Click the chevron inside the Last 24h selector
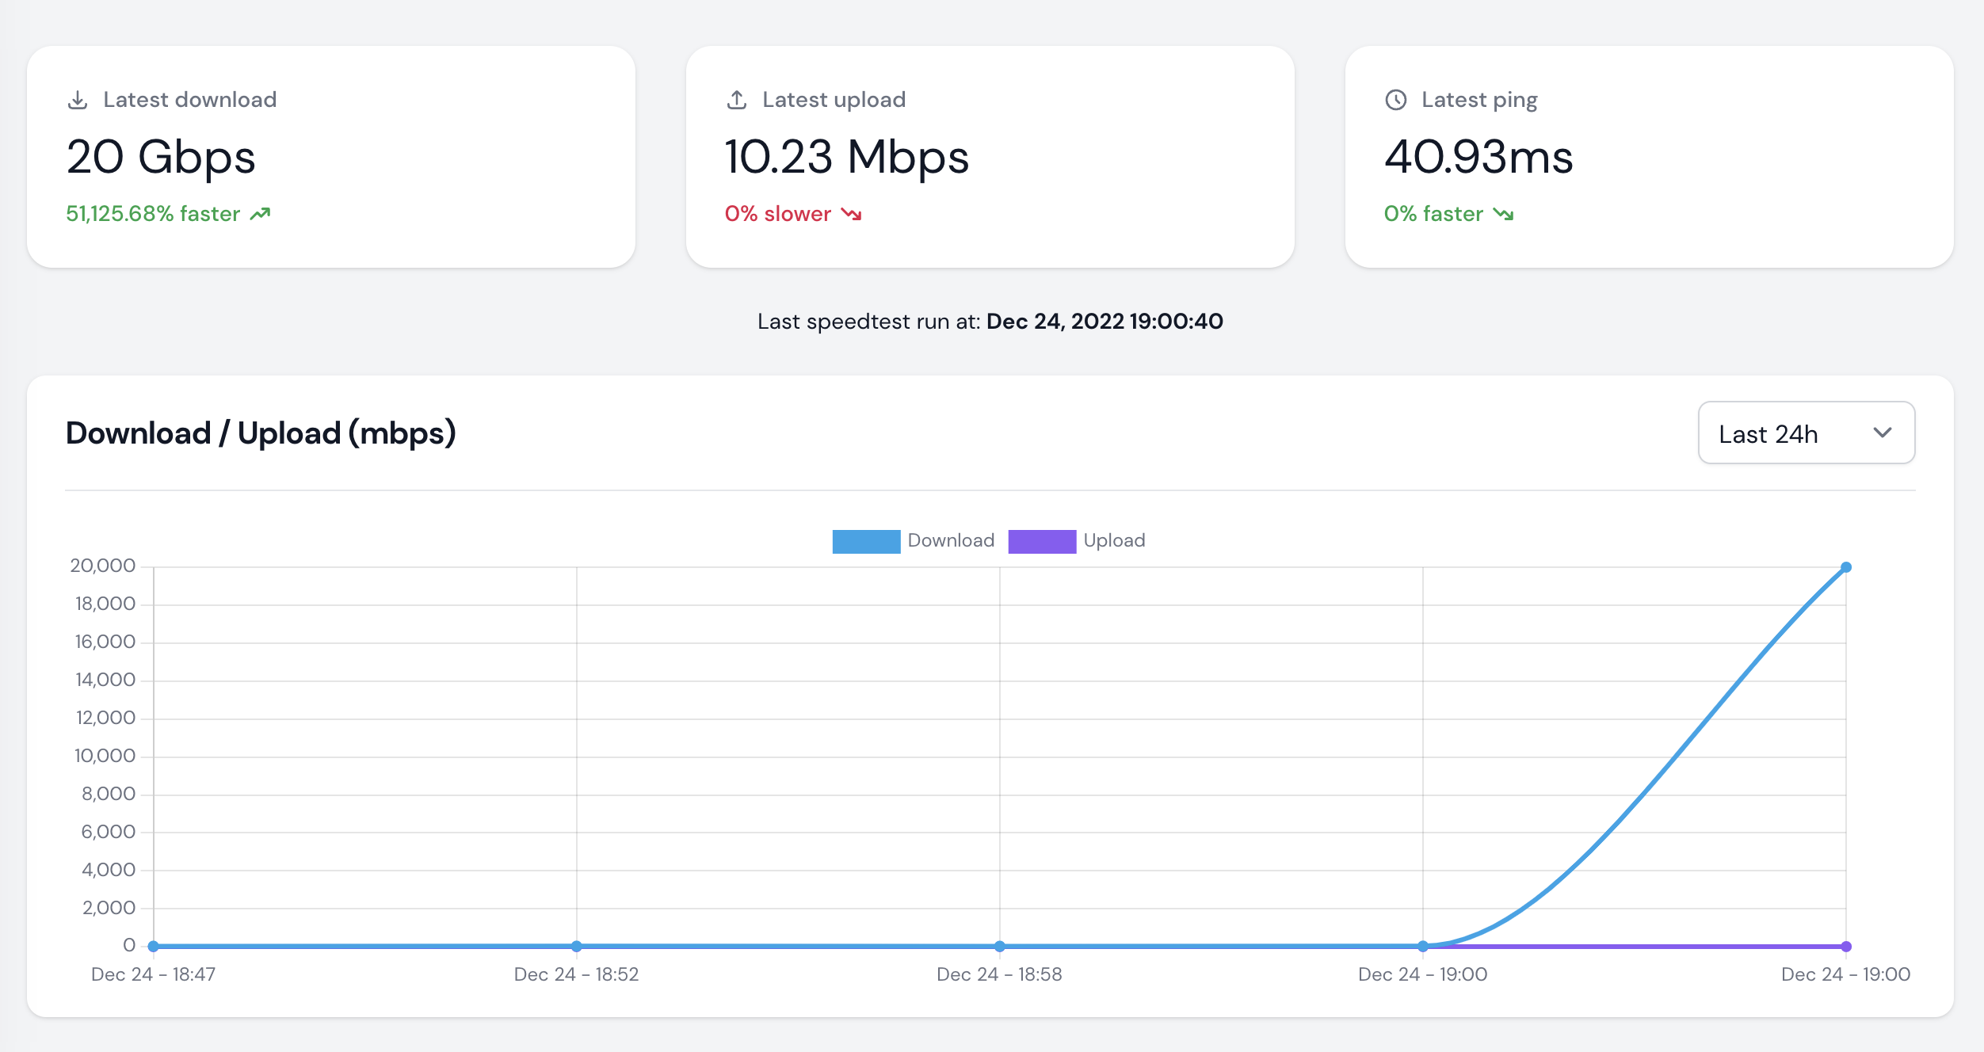1984x1052 pixels. (x=1883, y=433)
